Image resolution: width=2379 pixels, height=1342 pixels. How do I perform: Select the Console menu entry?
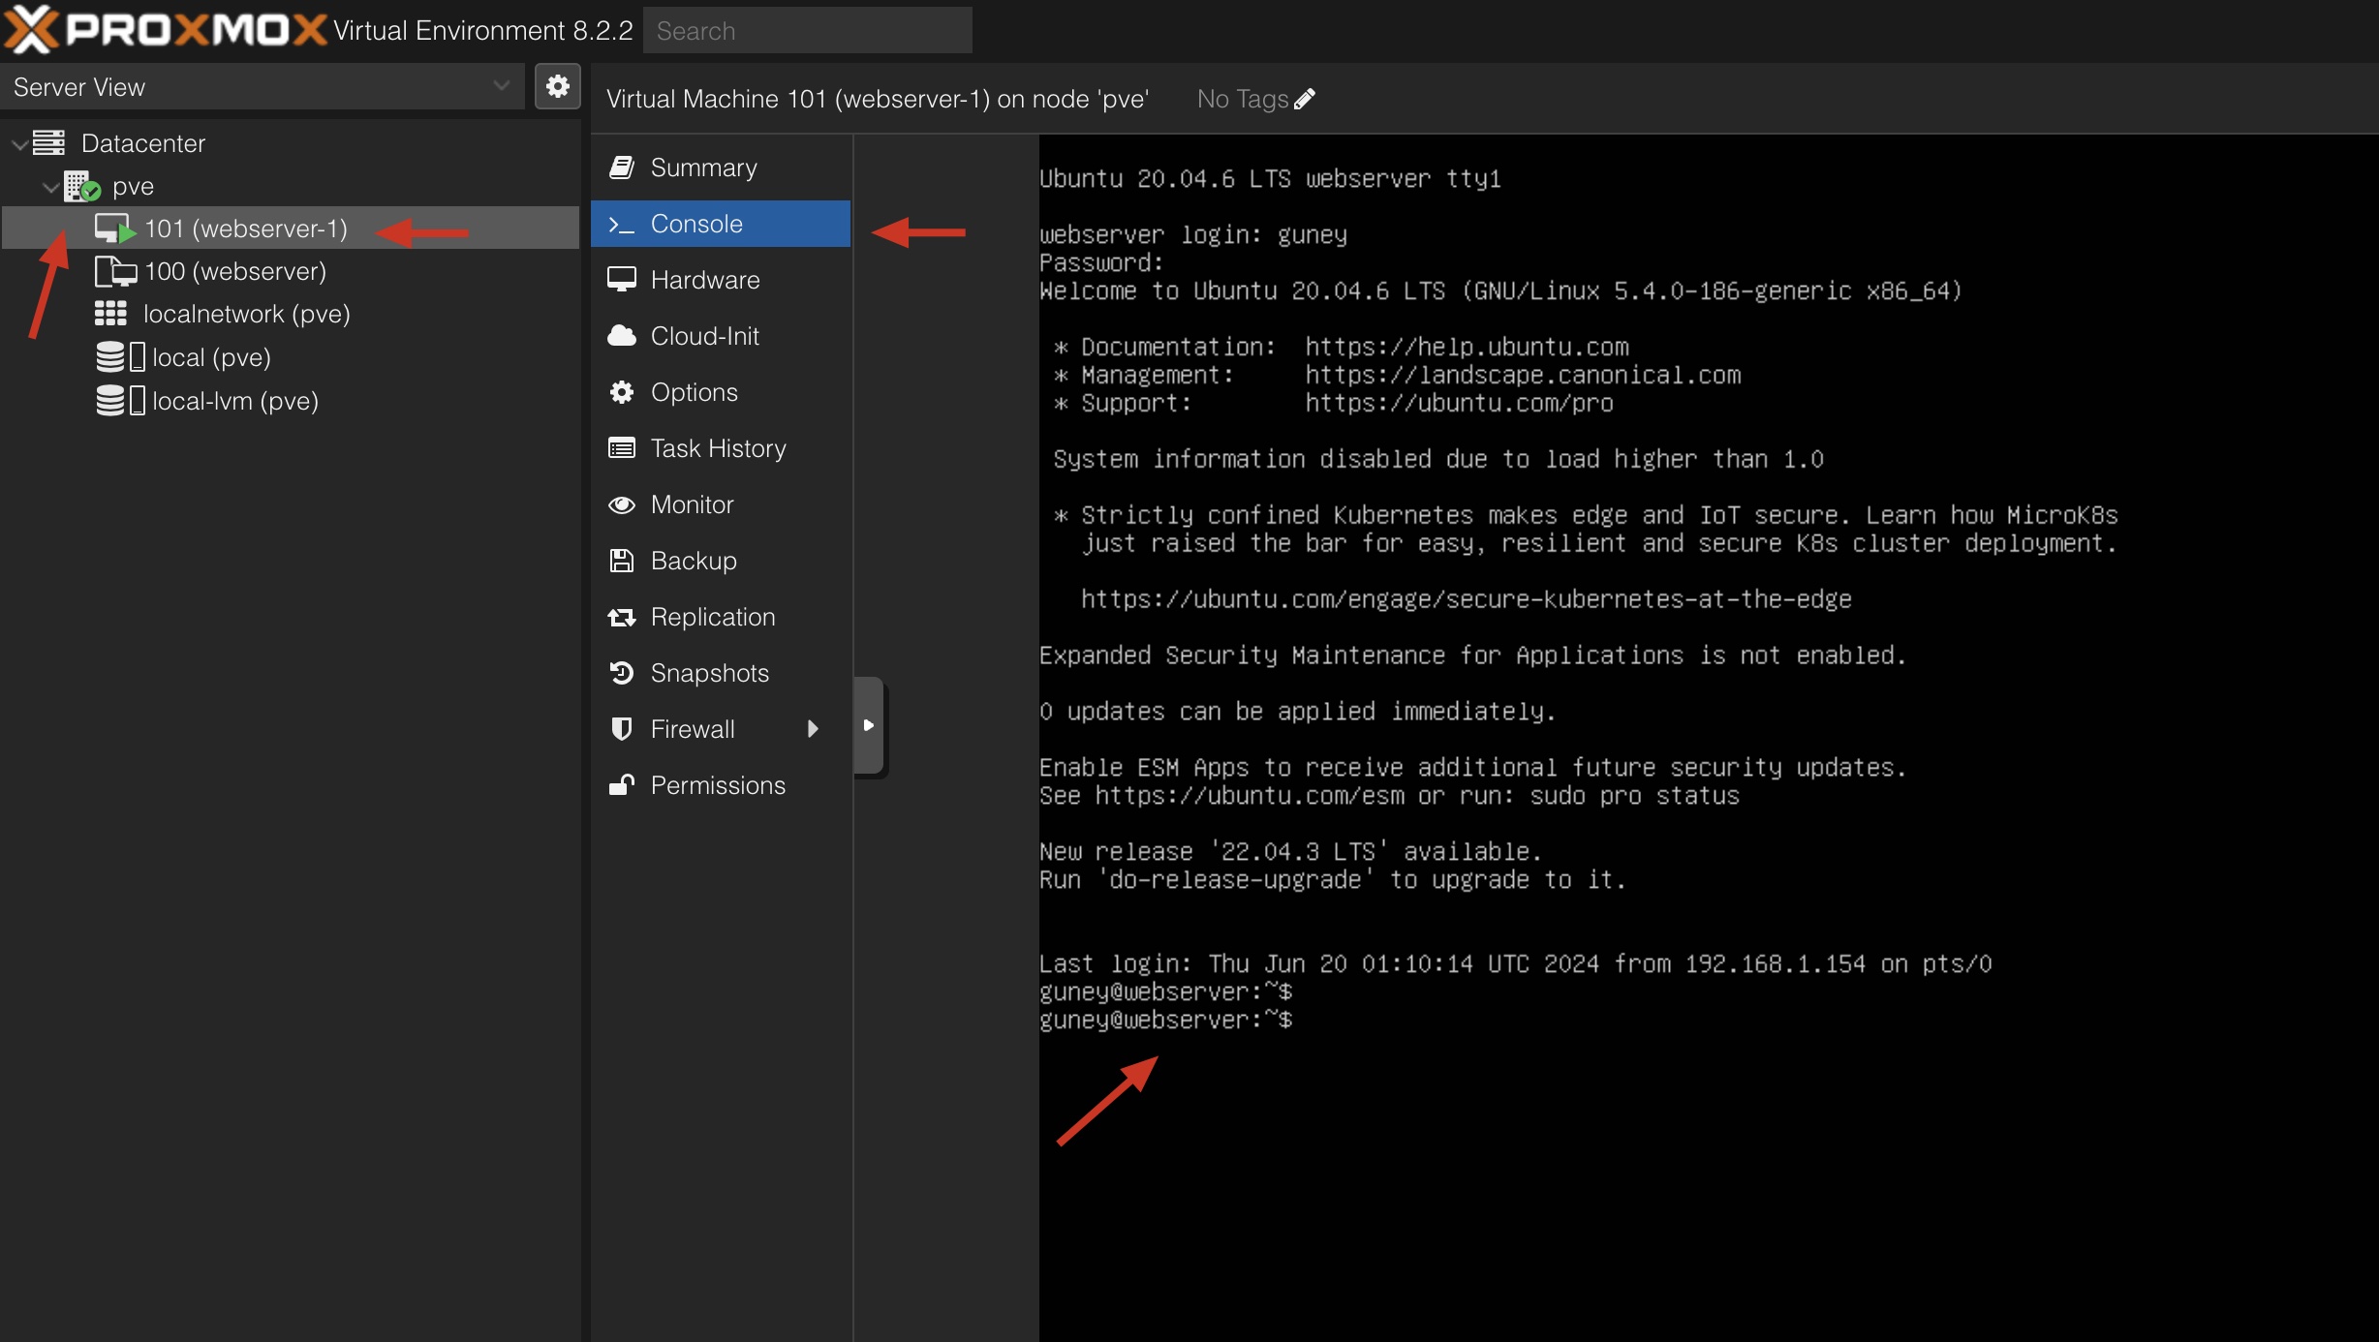pyautogui.click(x=721, y=224)
